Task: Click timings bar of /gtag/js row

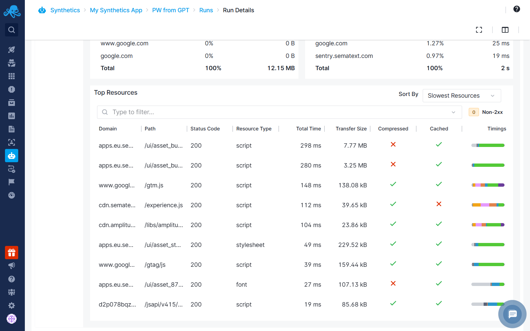Action: [x=488, y=264]
